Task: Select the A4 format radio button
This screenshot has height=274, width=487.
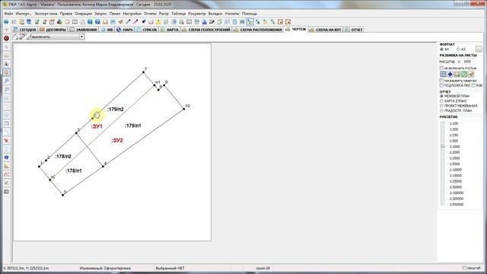Action: click(x=441, y=49)
